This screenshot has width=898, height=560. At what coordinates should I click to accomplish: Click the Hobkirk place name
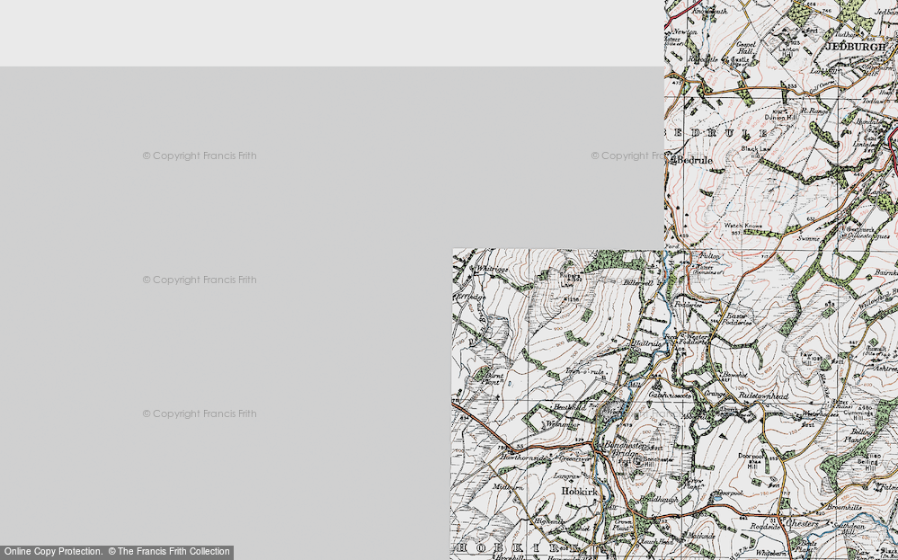(580, 492)
